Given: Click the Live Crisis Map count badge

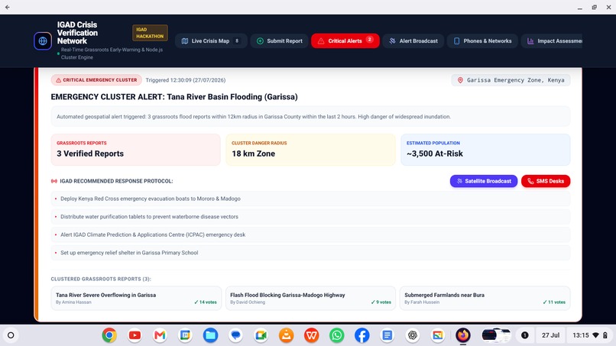Looking at the screenshot, I should 237,40.
